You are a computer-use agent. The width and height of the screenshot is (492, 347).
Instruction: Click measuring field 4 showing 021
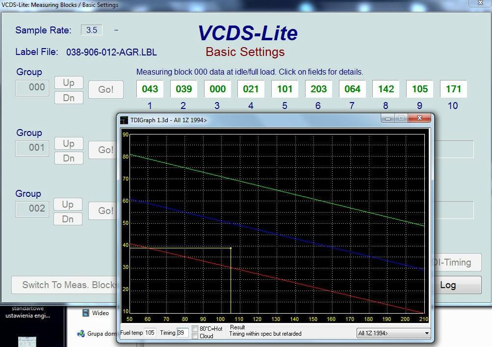251,89
